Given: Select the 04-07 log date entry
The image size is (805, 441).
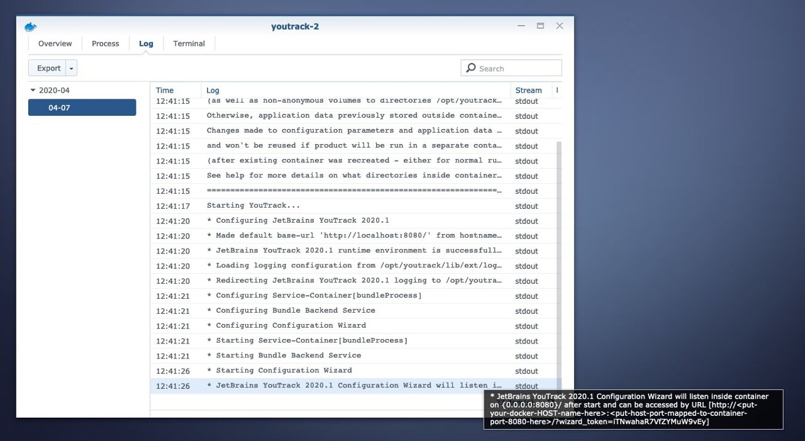Looking at the screenshot, I should pos(82,107).
